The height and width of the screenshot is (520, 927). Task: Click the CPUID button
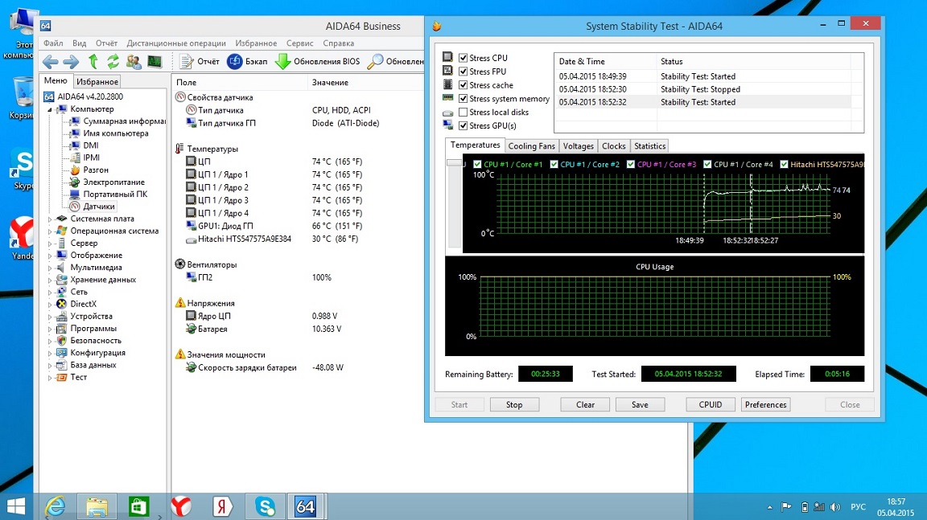pyautogui.click(x=711, y=405)
